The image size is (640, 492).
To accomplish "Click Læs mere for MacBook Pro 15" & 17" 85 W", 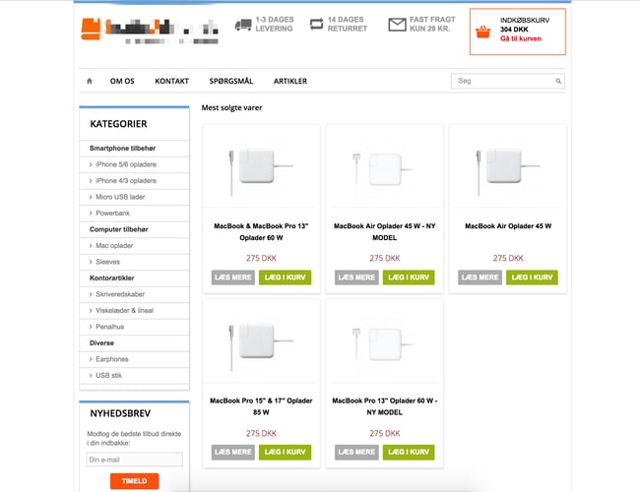I will click(233, 452).
